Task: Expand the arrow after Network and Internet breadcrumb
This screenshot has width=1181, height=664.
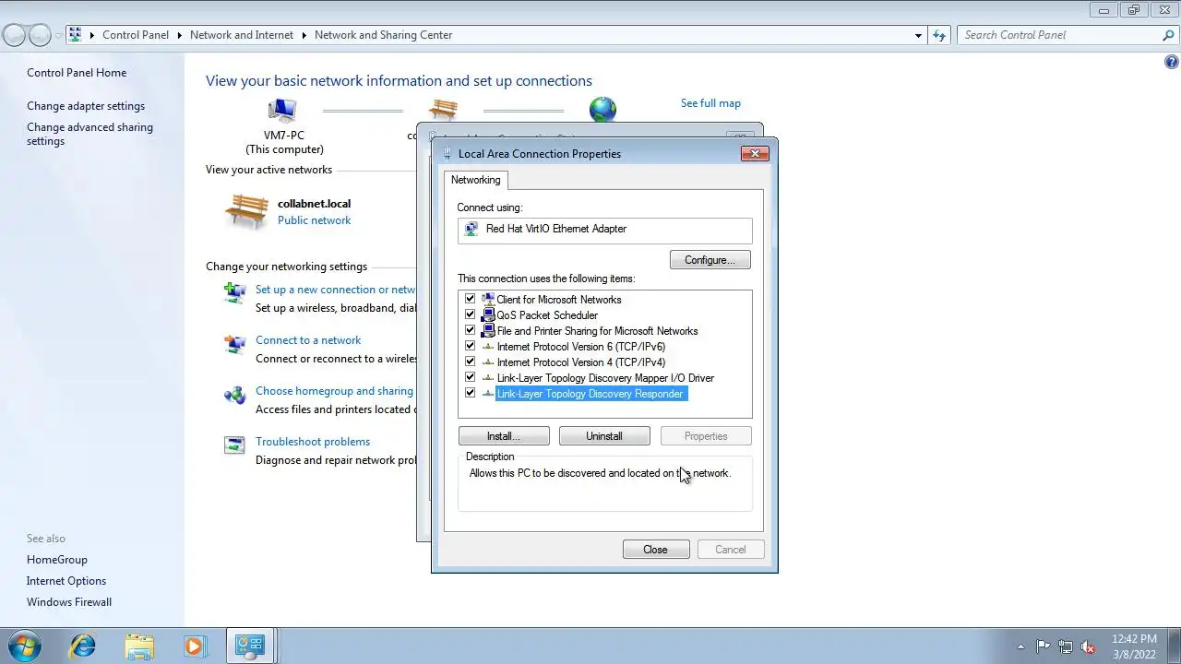Action: point(304,35)
